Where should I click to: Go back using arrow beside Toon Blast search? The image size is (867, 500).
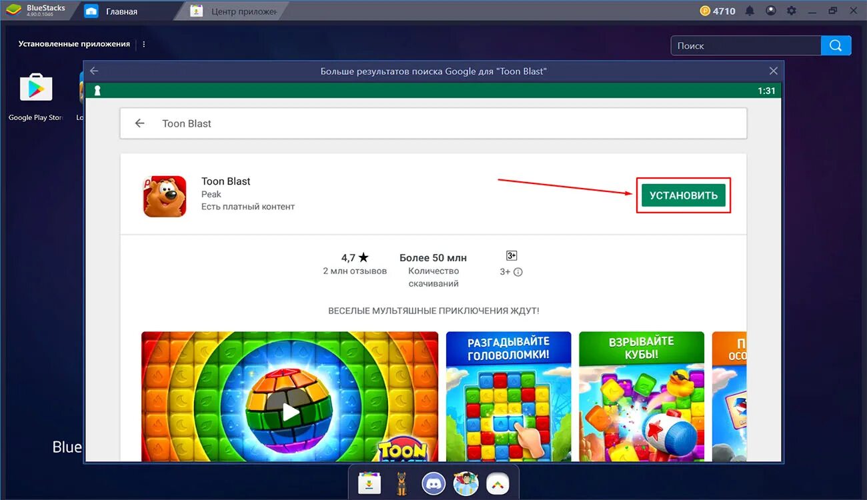click(x=139, y=123)
